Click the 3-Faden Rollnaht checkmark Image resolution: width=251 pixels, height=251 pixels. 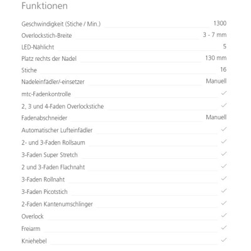coord(224,178)
